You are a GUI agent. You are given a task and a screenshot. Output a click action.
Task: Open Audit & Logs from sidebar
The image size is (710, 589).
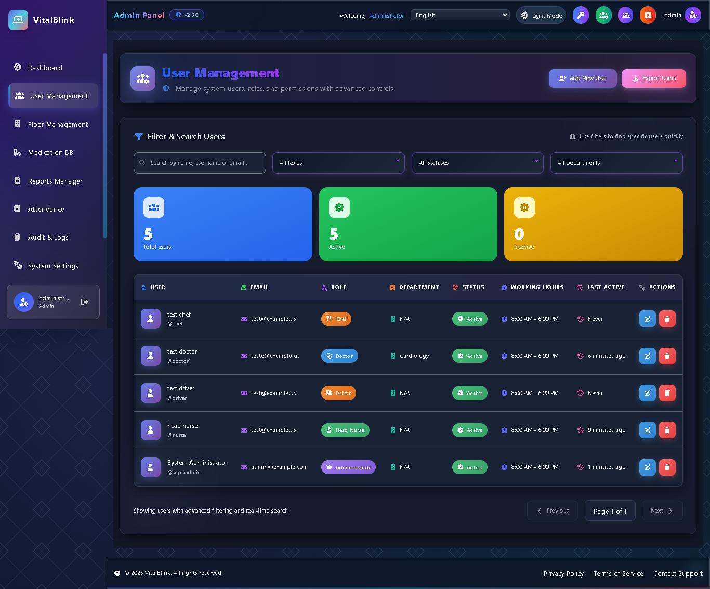(x=48, y=237)
